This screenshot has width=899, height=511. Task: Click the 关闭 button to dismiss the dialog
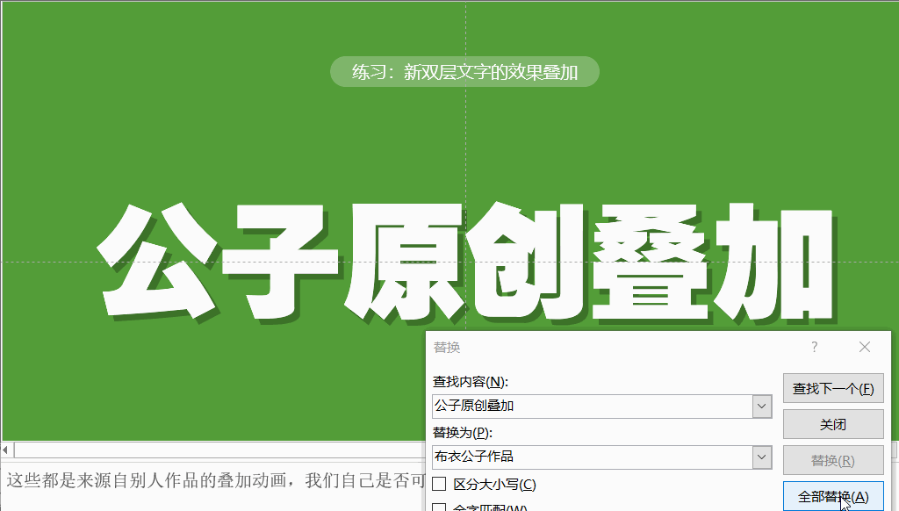[x=832, y=424]
